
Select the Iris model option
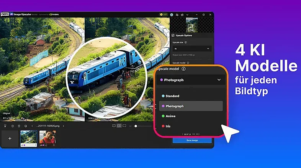[191, 126]
